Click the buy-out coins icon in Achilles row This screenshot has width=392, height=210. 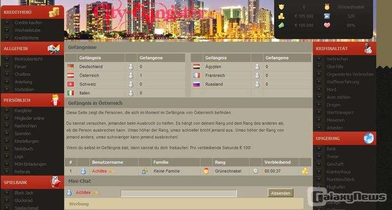[x=305, y=171]
